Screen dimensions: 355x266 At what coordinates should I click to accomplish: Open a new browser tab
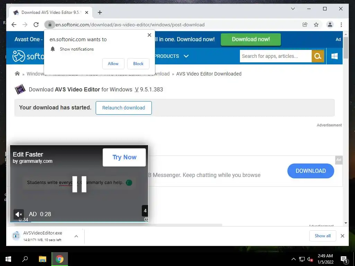pos(99,12)
